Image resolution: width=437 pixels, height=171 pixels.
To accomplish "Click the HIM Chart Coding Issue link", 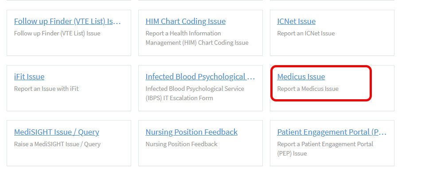I will 186,21.
